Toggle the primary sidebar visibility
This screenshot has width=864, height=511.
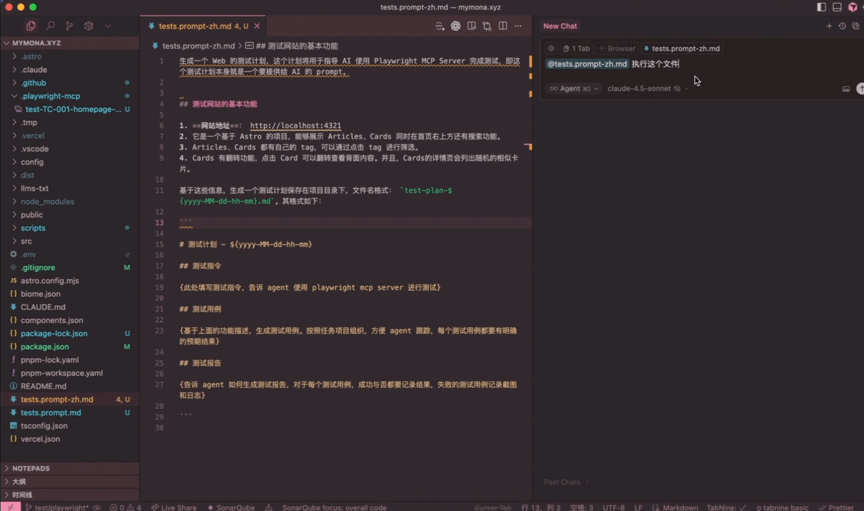click(x=820, y=7)
